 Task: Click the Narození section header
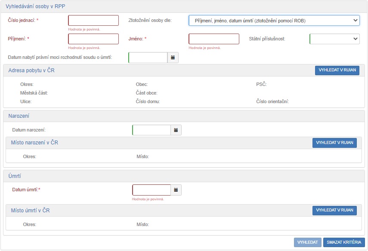pyautogui.click(x=19, y=116)
